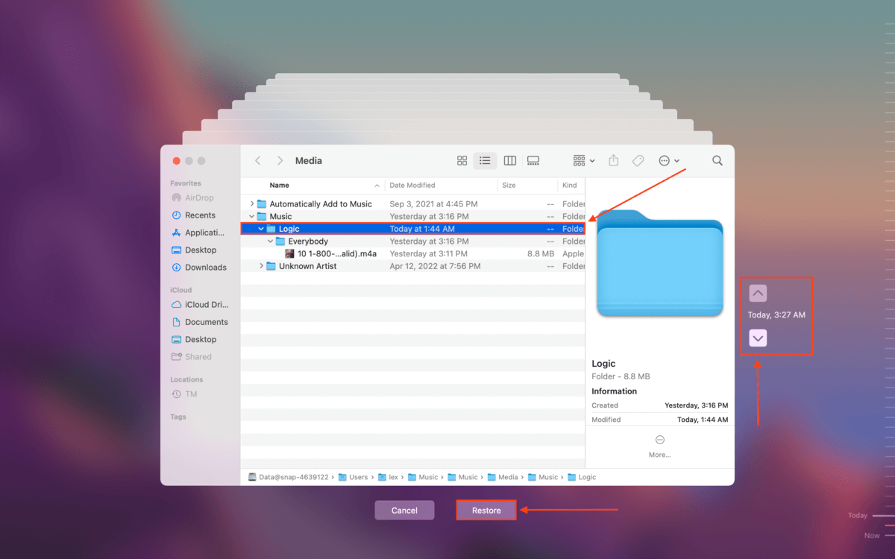Screen dimensions: 895x559
Task: Open Shared in the sidebar
Action: (192, 357)
